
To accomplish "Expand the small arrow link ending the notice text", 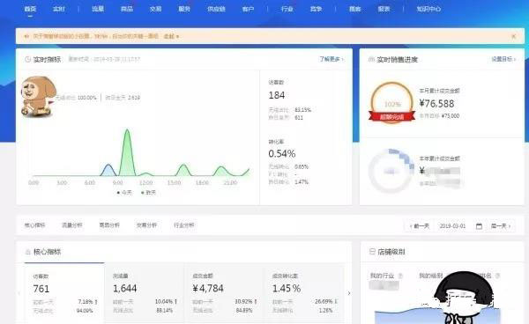I will [171, 36].
